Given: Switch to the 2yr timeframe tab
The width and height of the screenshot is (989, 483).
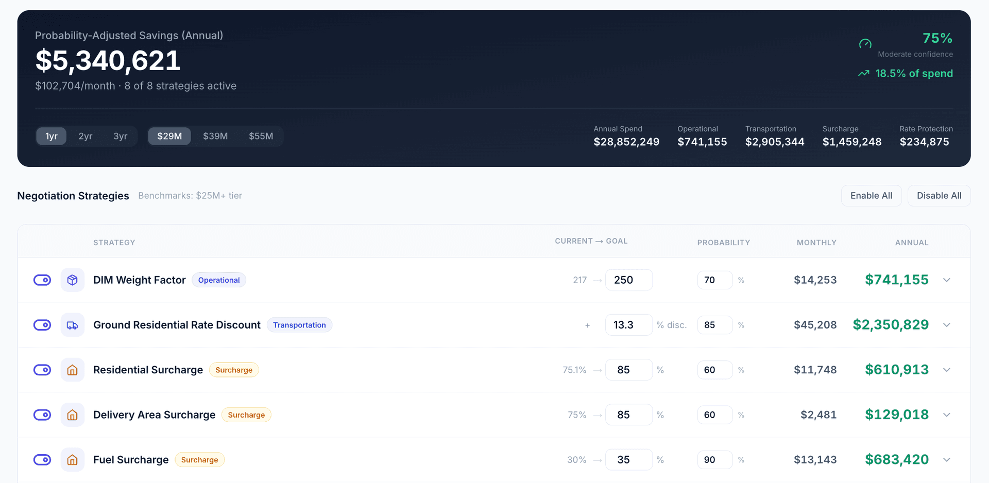Looking at the screenshot, I should tap(86, 136).
